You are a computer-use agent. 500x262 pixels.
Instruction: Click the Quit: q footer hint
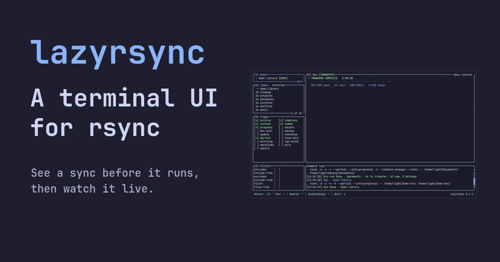click(x=339, y=194)
